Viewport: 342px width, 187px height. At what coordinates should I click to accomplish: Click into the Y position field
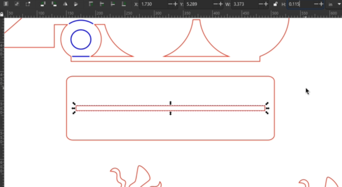(198, 4)
